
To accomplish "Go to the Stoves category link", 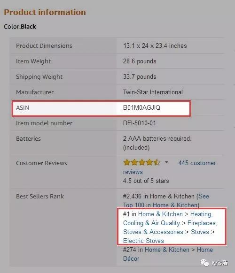I will coord(200,232).
